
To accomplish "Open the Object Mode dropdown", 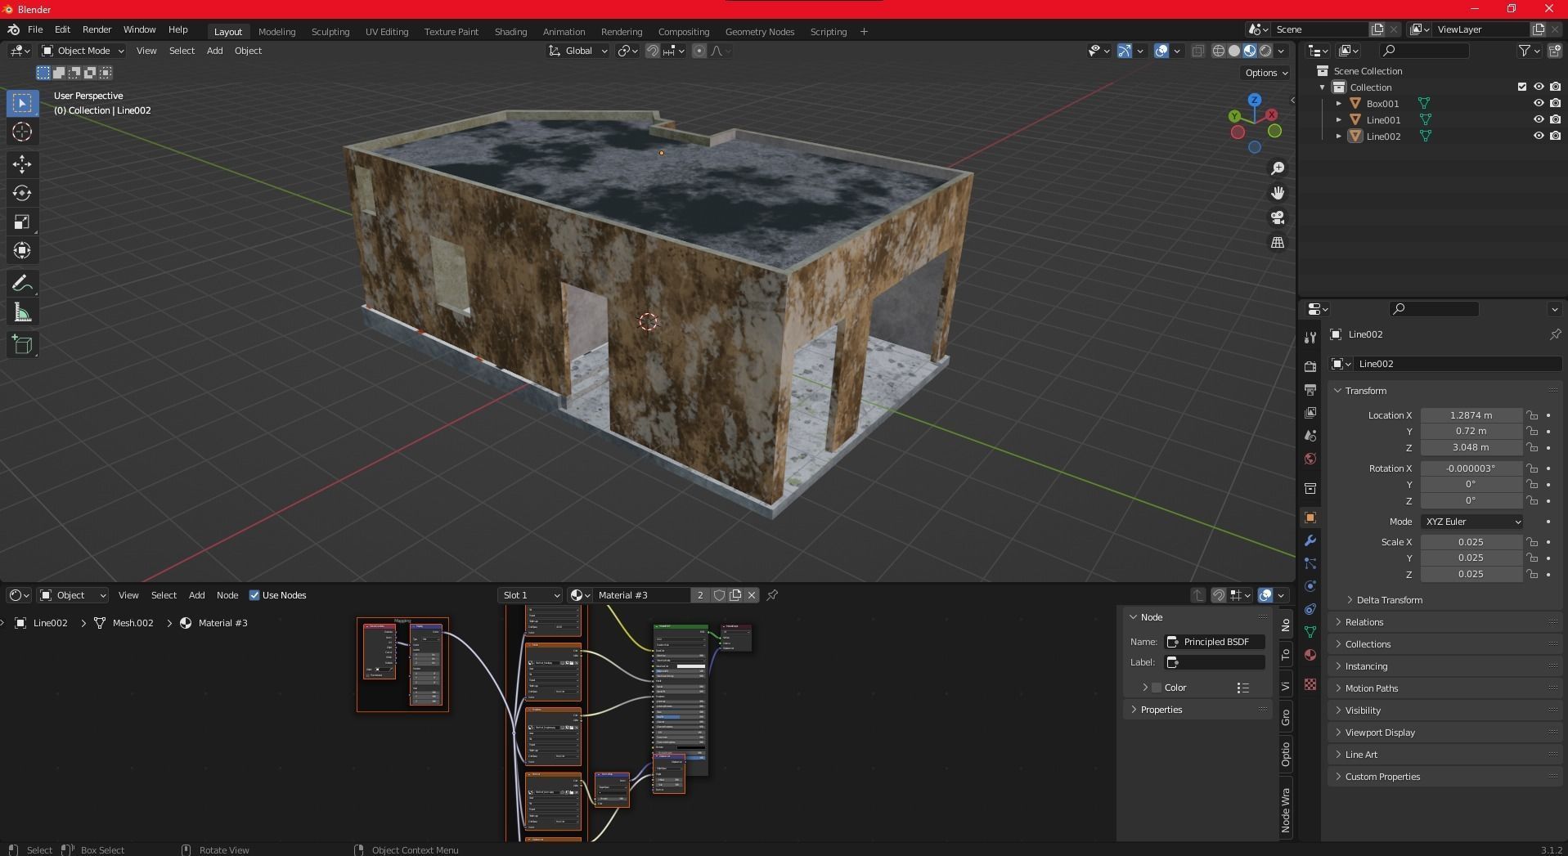I will (x=83, y=51).
